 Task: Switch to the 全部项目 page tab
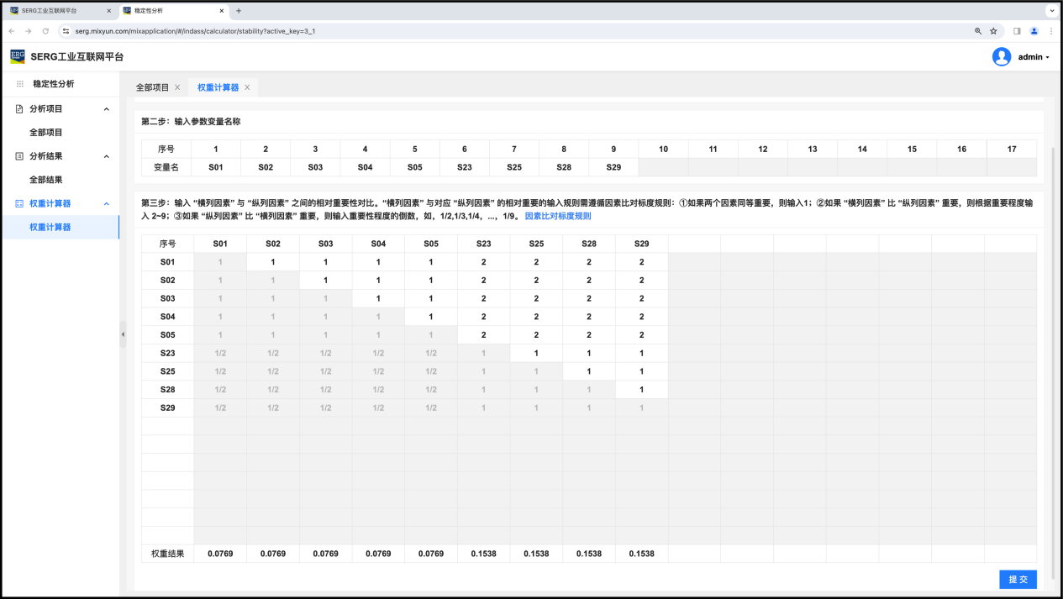click(152, 87)
